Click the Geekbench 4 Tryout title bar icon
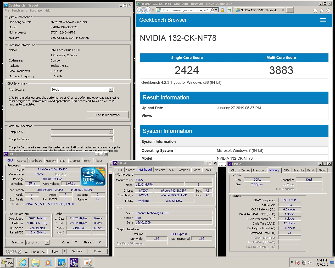335x268 pixels. point(6,5)
